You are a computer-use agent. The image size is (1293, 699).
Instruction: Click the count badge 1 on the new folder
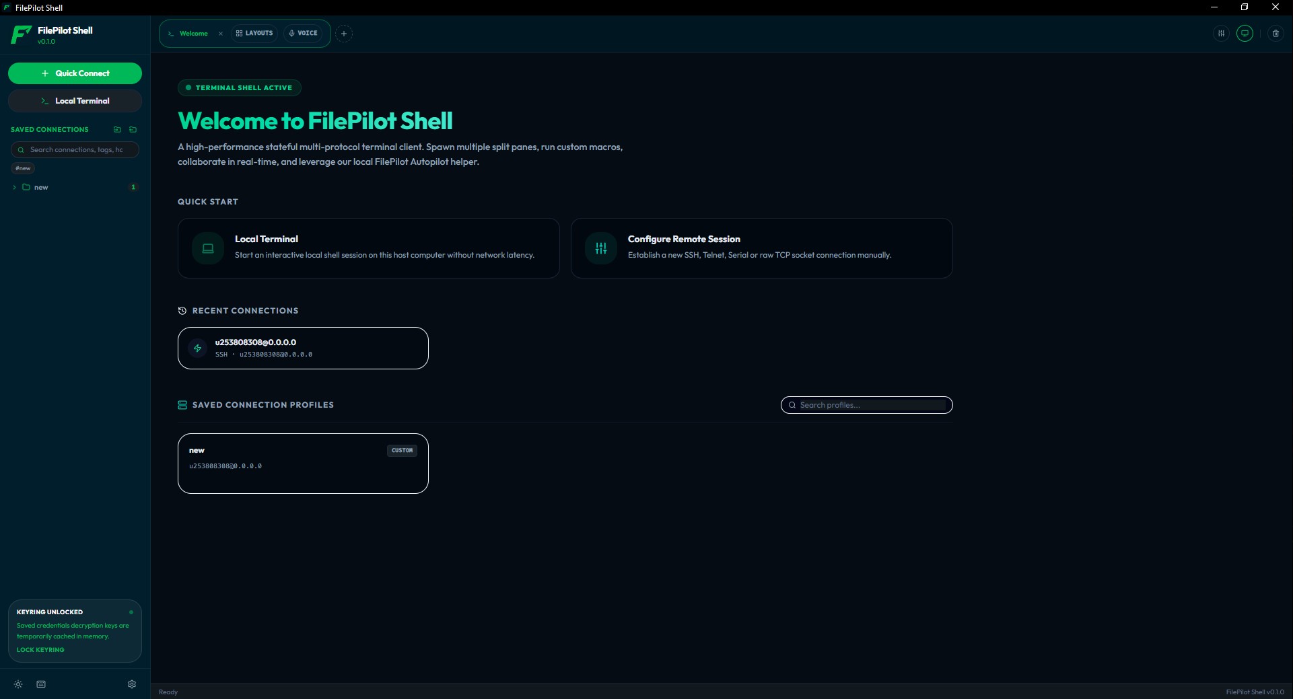coord(133,187)
